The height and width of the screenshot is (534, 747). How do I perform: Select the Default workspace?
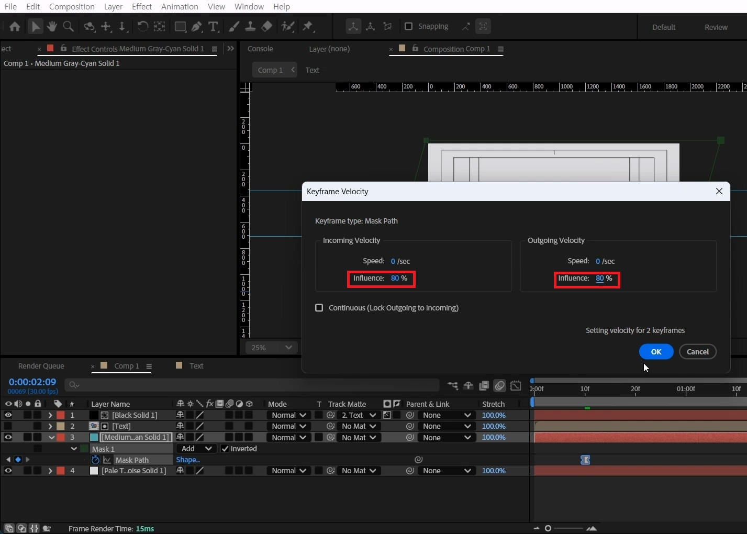click(x=664, y=27)
